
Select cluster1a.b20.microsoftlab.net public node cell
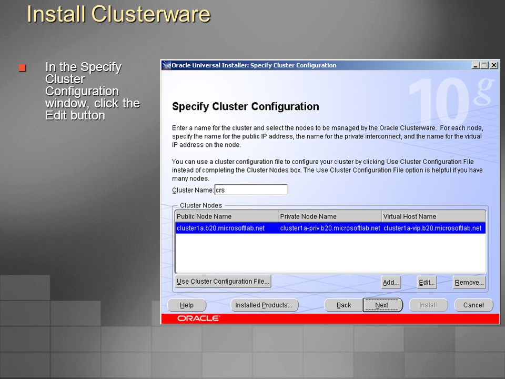coord(227,228)
